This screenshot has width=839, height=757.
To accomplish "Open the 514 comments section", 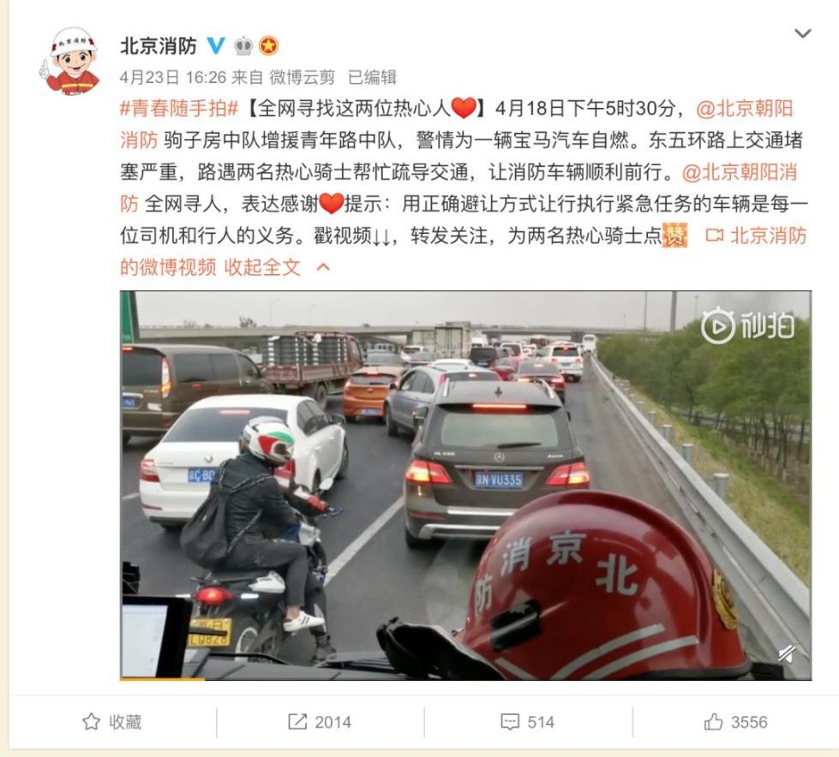I will 528,722.
